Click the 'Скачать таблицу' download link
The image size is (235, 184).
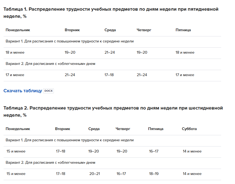pos(23,91)
